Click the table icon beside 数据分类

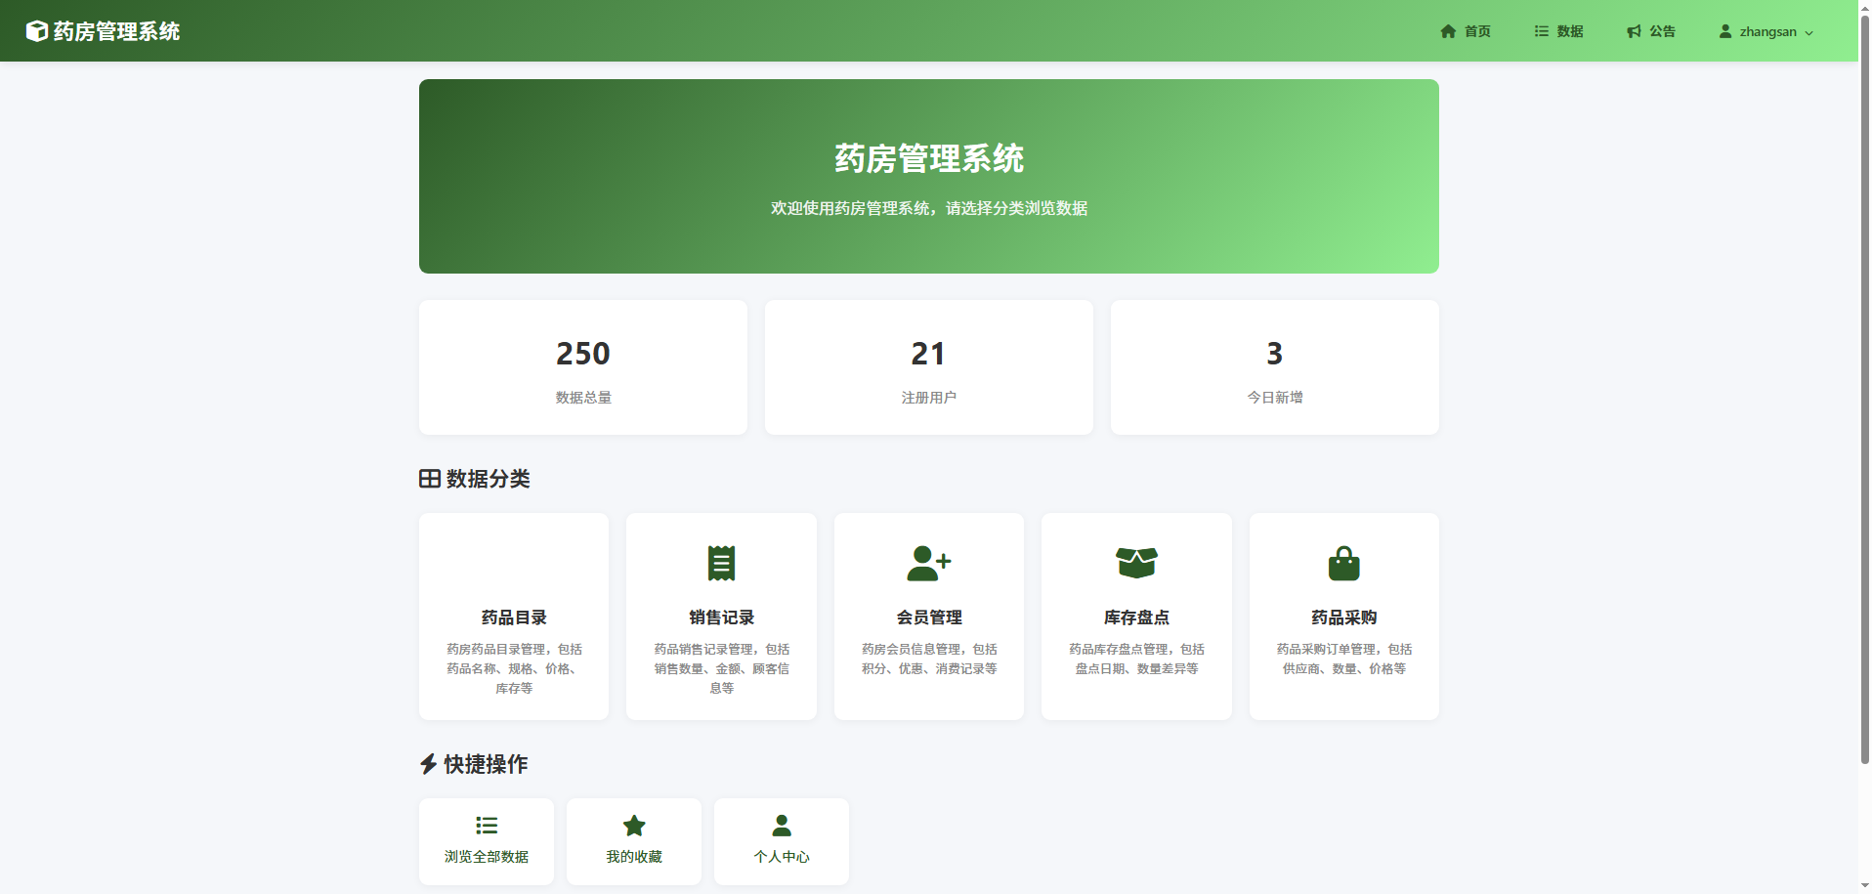(430, 479)
